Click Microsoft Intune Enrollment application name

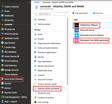[x=92, y=35]
